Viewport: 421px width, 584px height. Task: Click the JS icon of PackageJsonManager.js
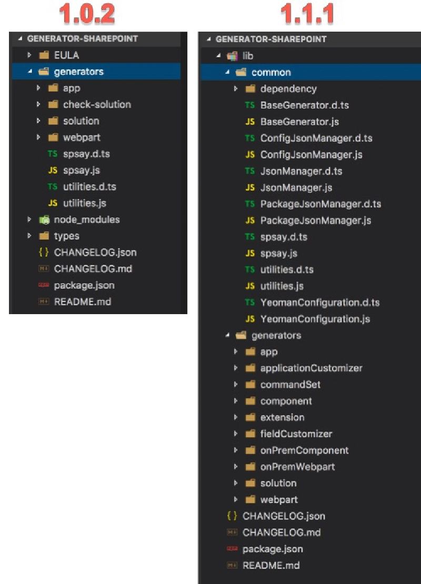tap(250, 220)
